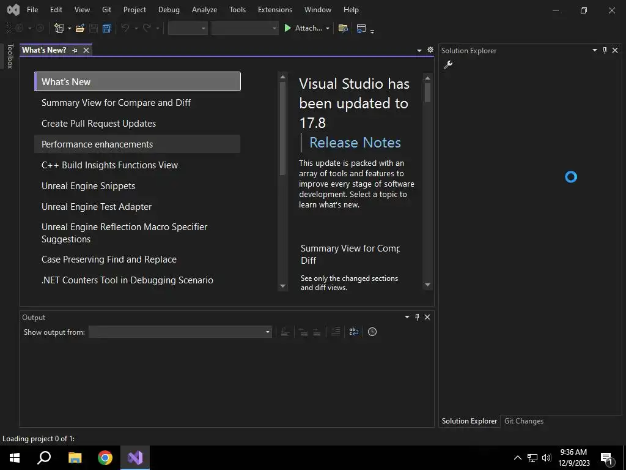
Task: Close the What's New? tab
Action: (x=86, y=50)
